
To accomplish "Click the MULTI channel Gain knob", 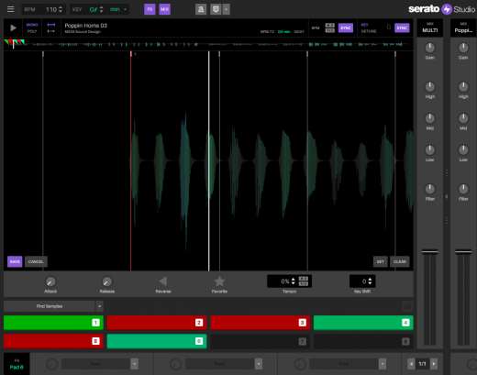I will pos(430,48).
